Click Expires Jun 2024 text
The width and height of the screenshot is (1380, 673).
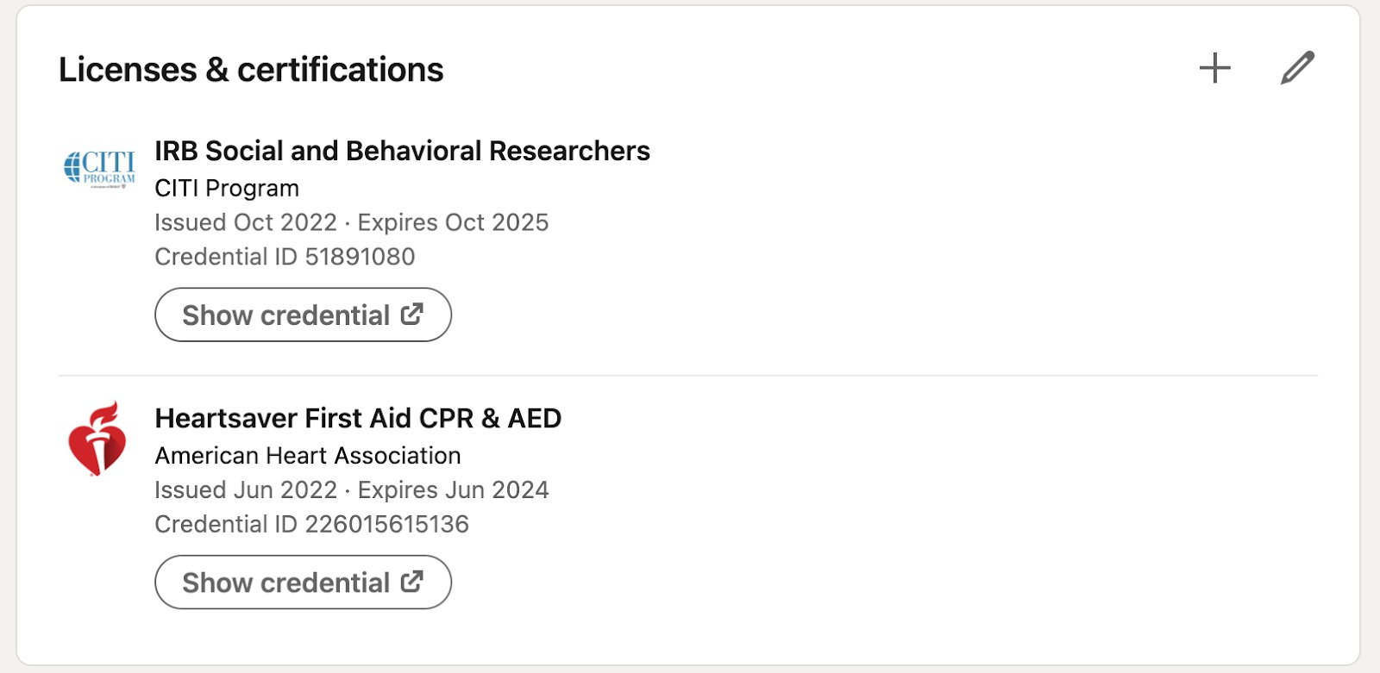(x=453, y=489)
